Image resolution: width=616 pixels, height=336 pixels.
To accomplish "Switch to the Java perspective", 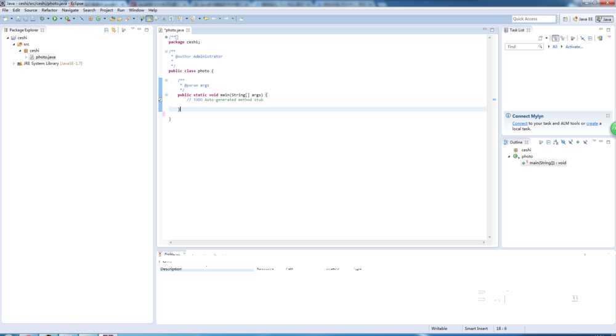I will (x=604, y=19).
